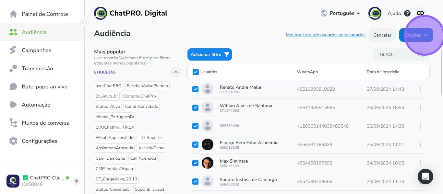Click Sandro lustosa de Camargo name

248,179
